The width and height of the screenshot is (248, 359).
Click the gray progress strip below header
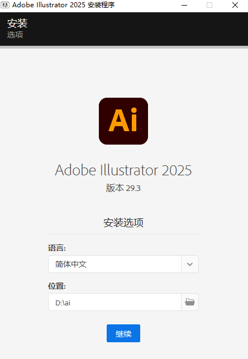pyautogui.click(x=124, y=47)
